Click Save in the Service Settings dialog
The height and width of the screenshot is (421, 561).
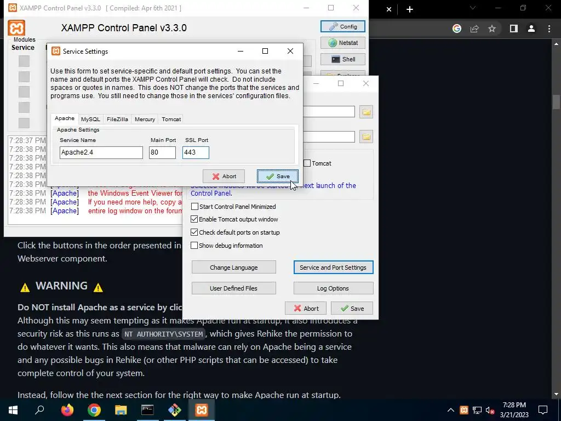coord(278,176)
